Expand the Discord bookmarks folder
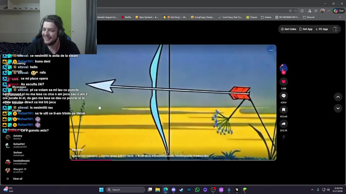 [309, 17]
